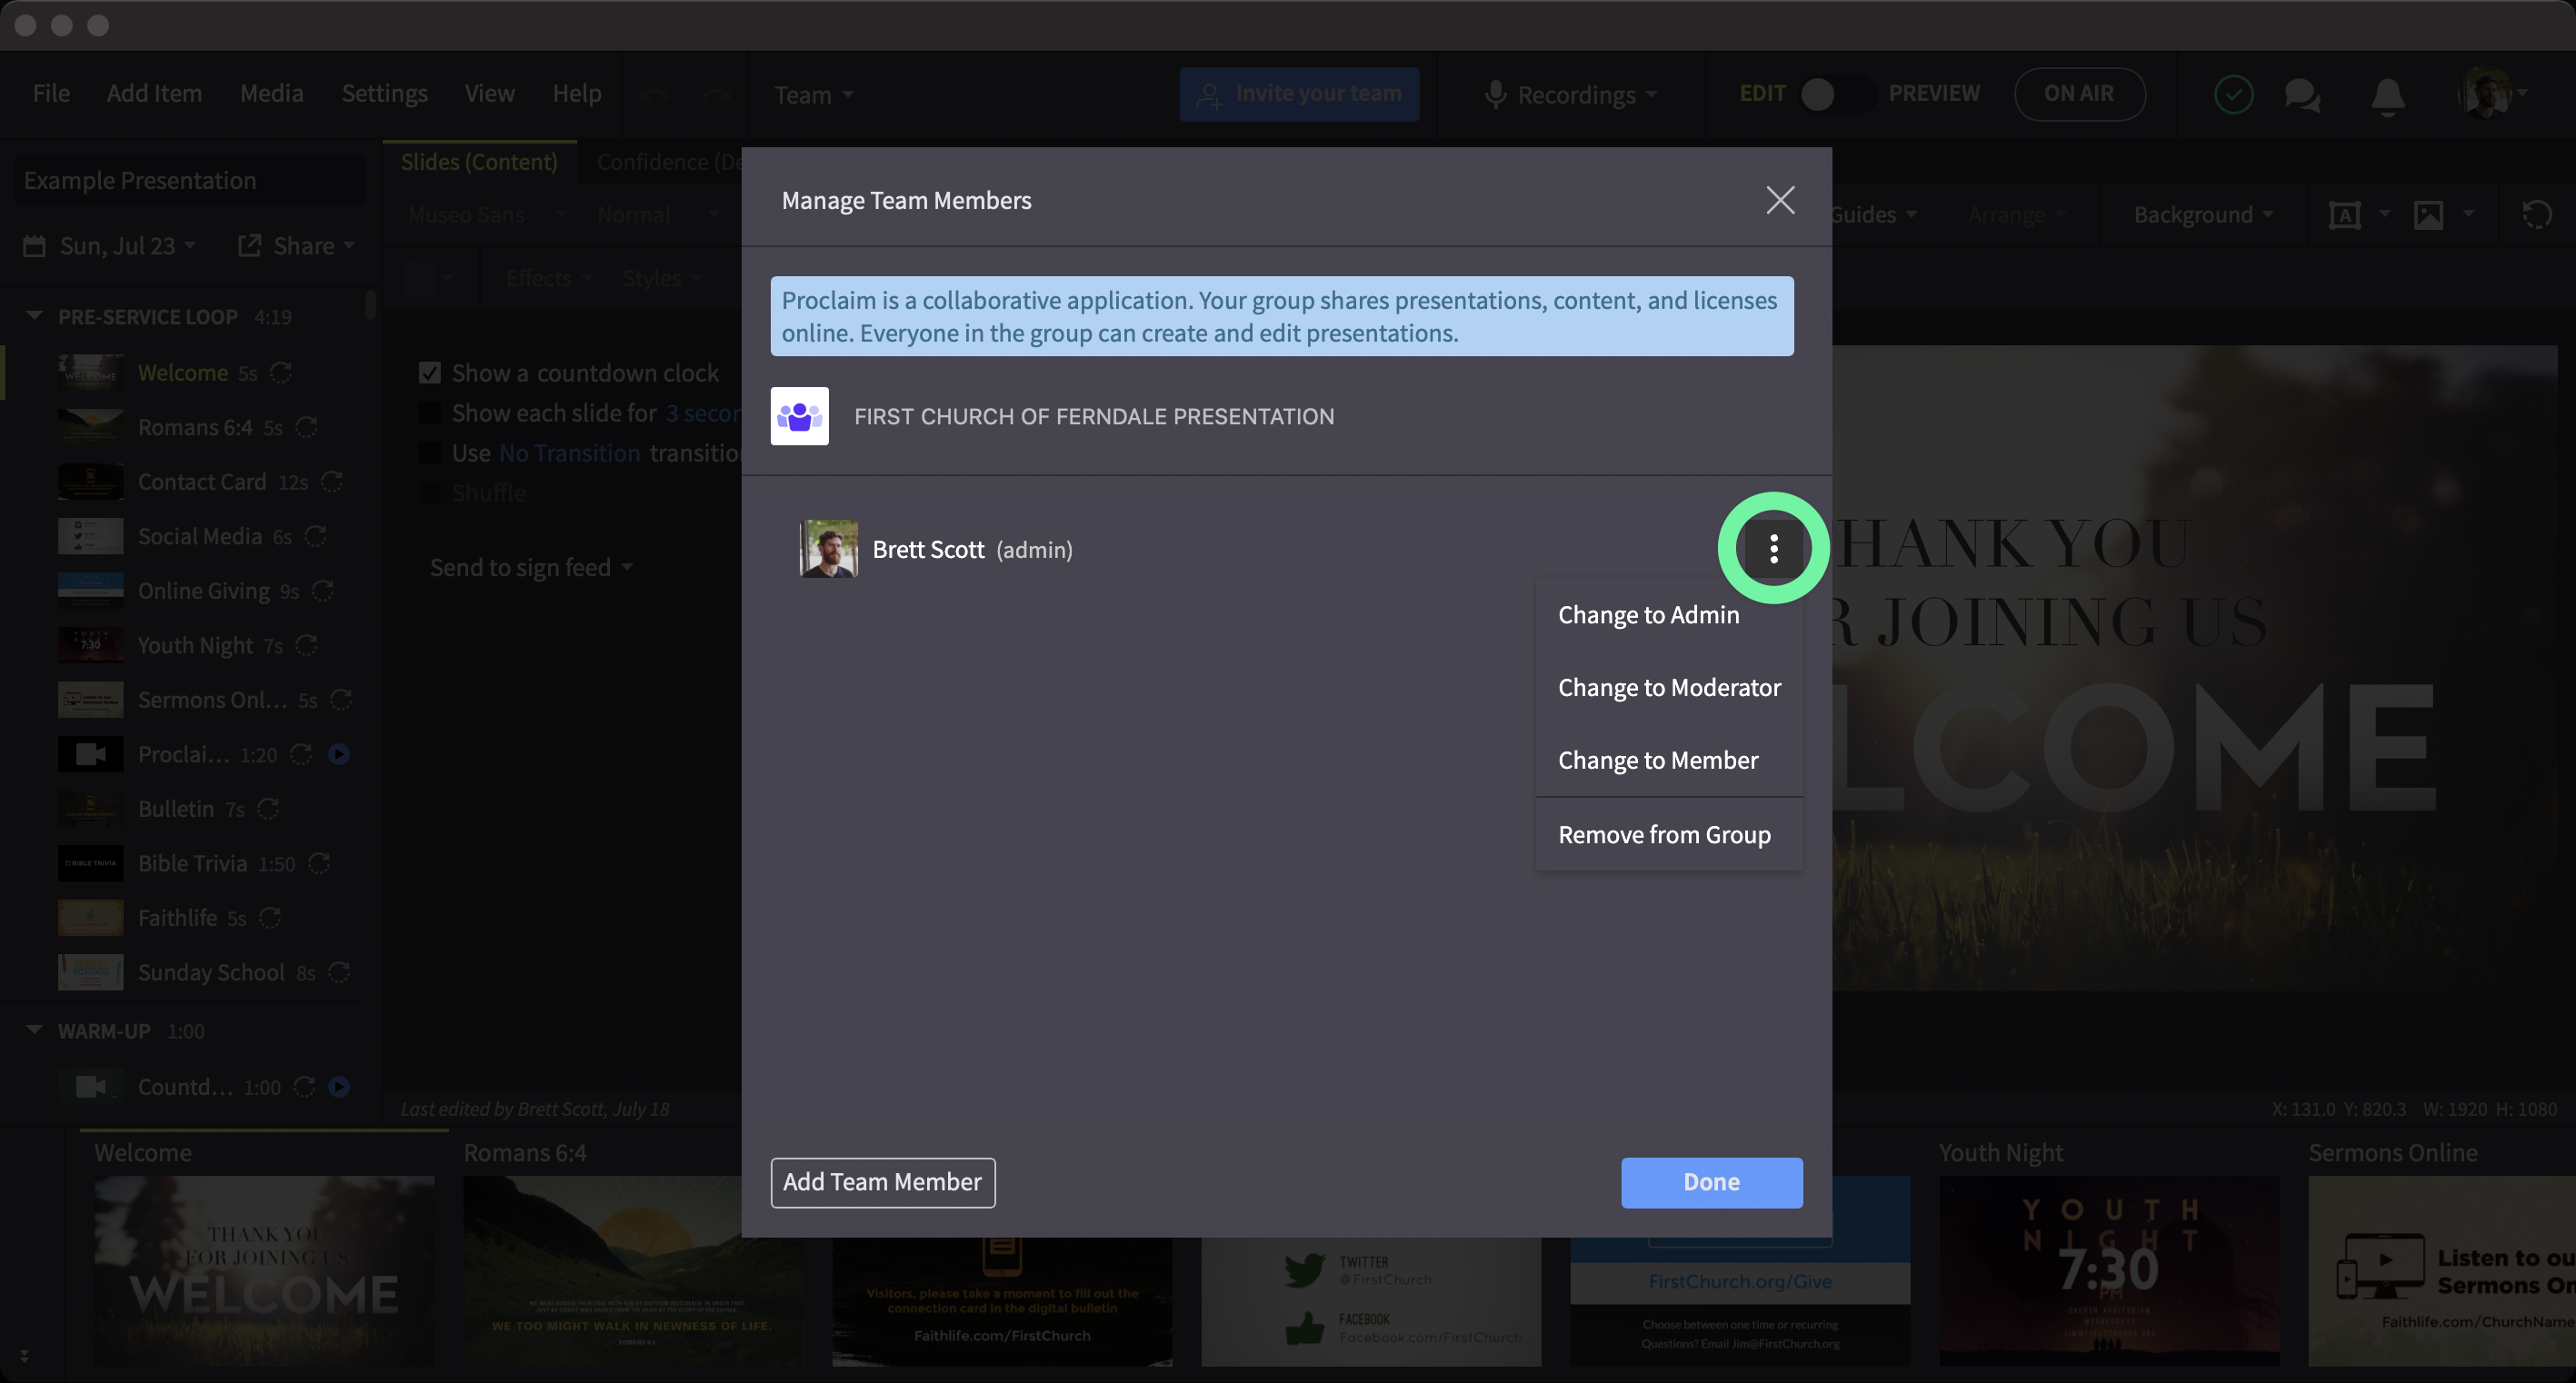Switch to Slides (Content) tab
2576x1383 pixels.
[x=479, y=162]
